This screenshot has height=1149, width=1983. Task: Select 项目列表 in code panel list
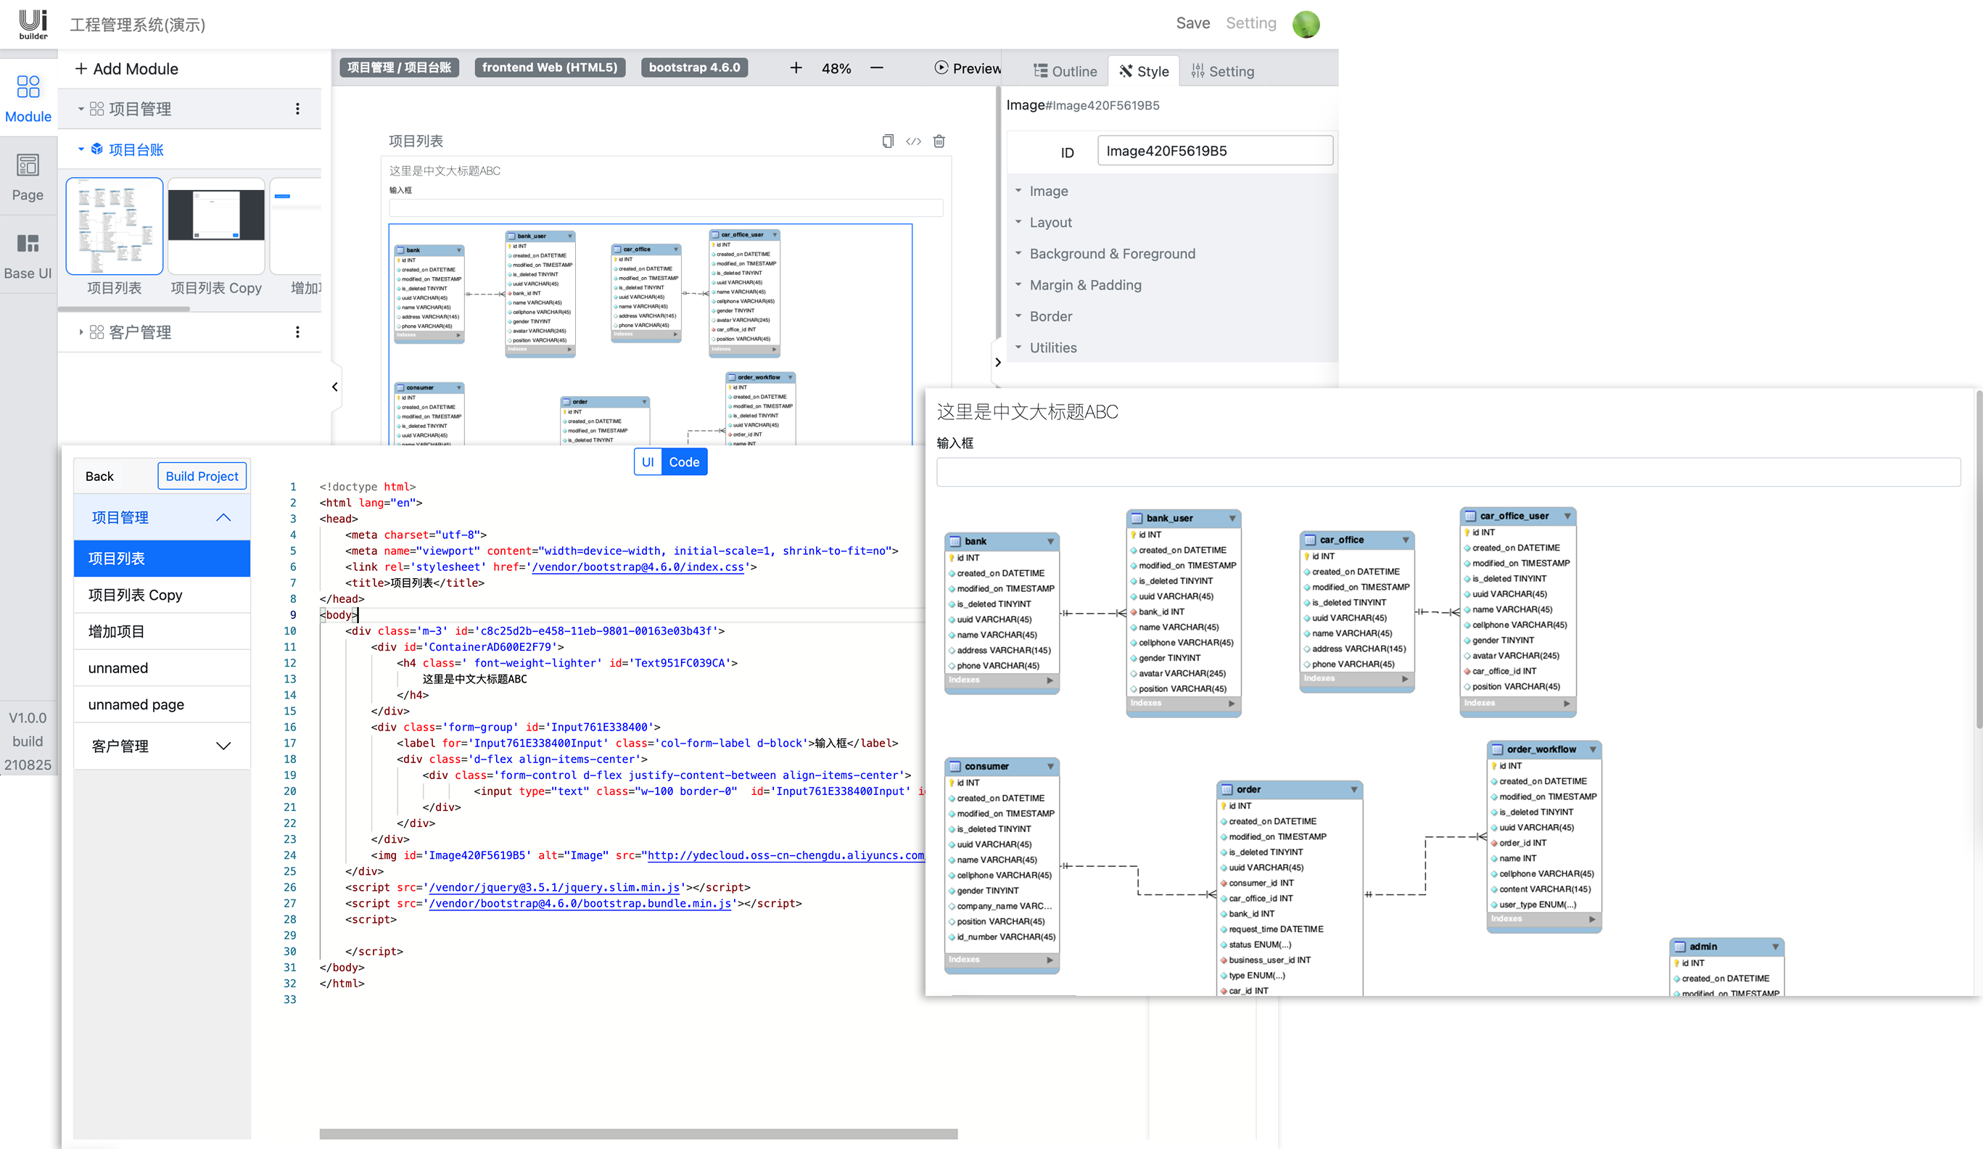[161, 558]
